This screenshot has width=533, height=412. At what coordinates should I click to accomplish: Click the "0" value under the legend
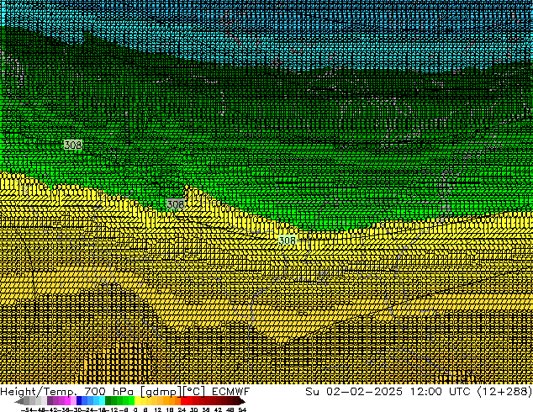(x=135, y=409)
